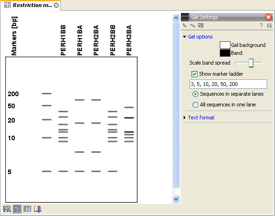Click the vertical scrollbar thumb
This screenshot has height=216, width=275.
pyautogui.click(x=176, y=105)
